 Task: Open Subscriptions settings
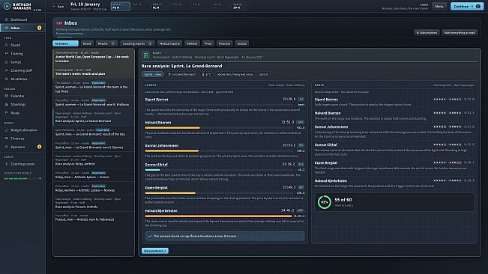tap(427, 33)
